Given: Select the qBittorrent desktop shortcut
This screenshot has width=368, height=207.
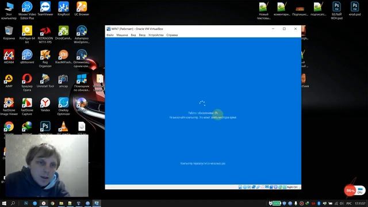Looking at the screenshot, I should pyautogui.click(x=27, y=57).
